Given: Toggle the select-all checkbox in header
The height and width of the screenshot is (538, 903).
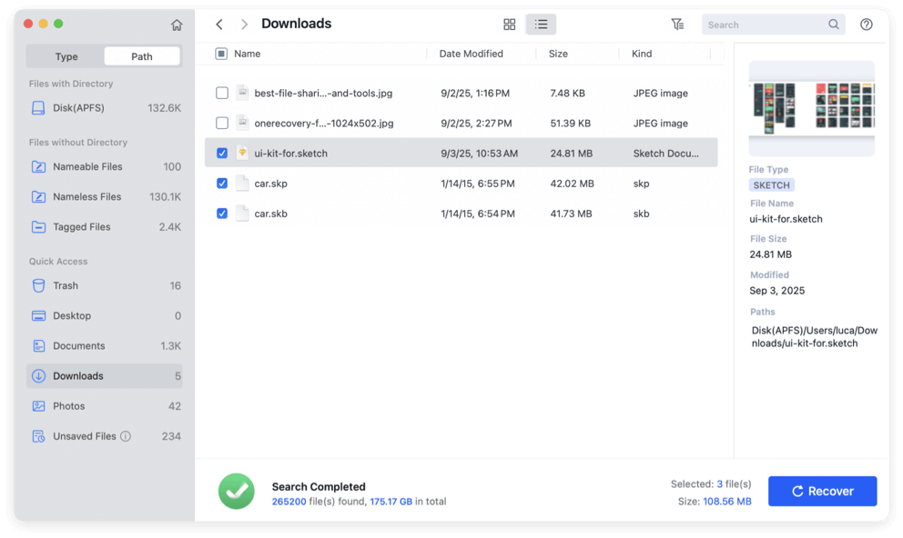Looking at the screenshot, I should tap(219, 54).
